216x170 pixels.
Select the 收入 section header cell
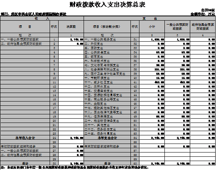pyautogui.click(x=42, y=19)
